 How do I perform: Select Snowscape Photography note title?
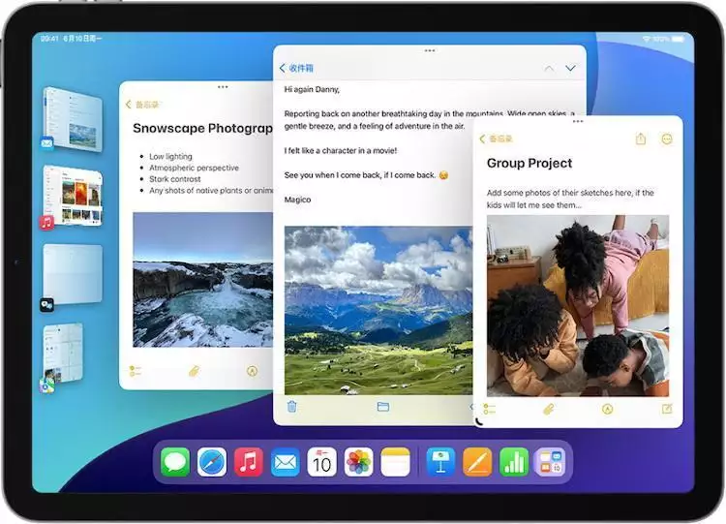[203, 128]
